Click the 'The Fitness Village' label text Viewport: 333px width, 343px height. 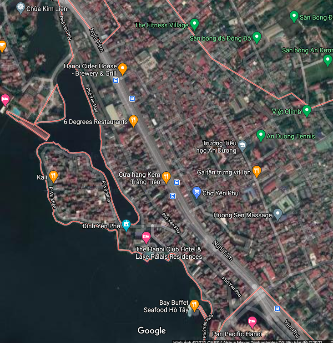(x=161, y=25)
